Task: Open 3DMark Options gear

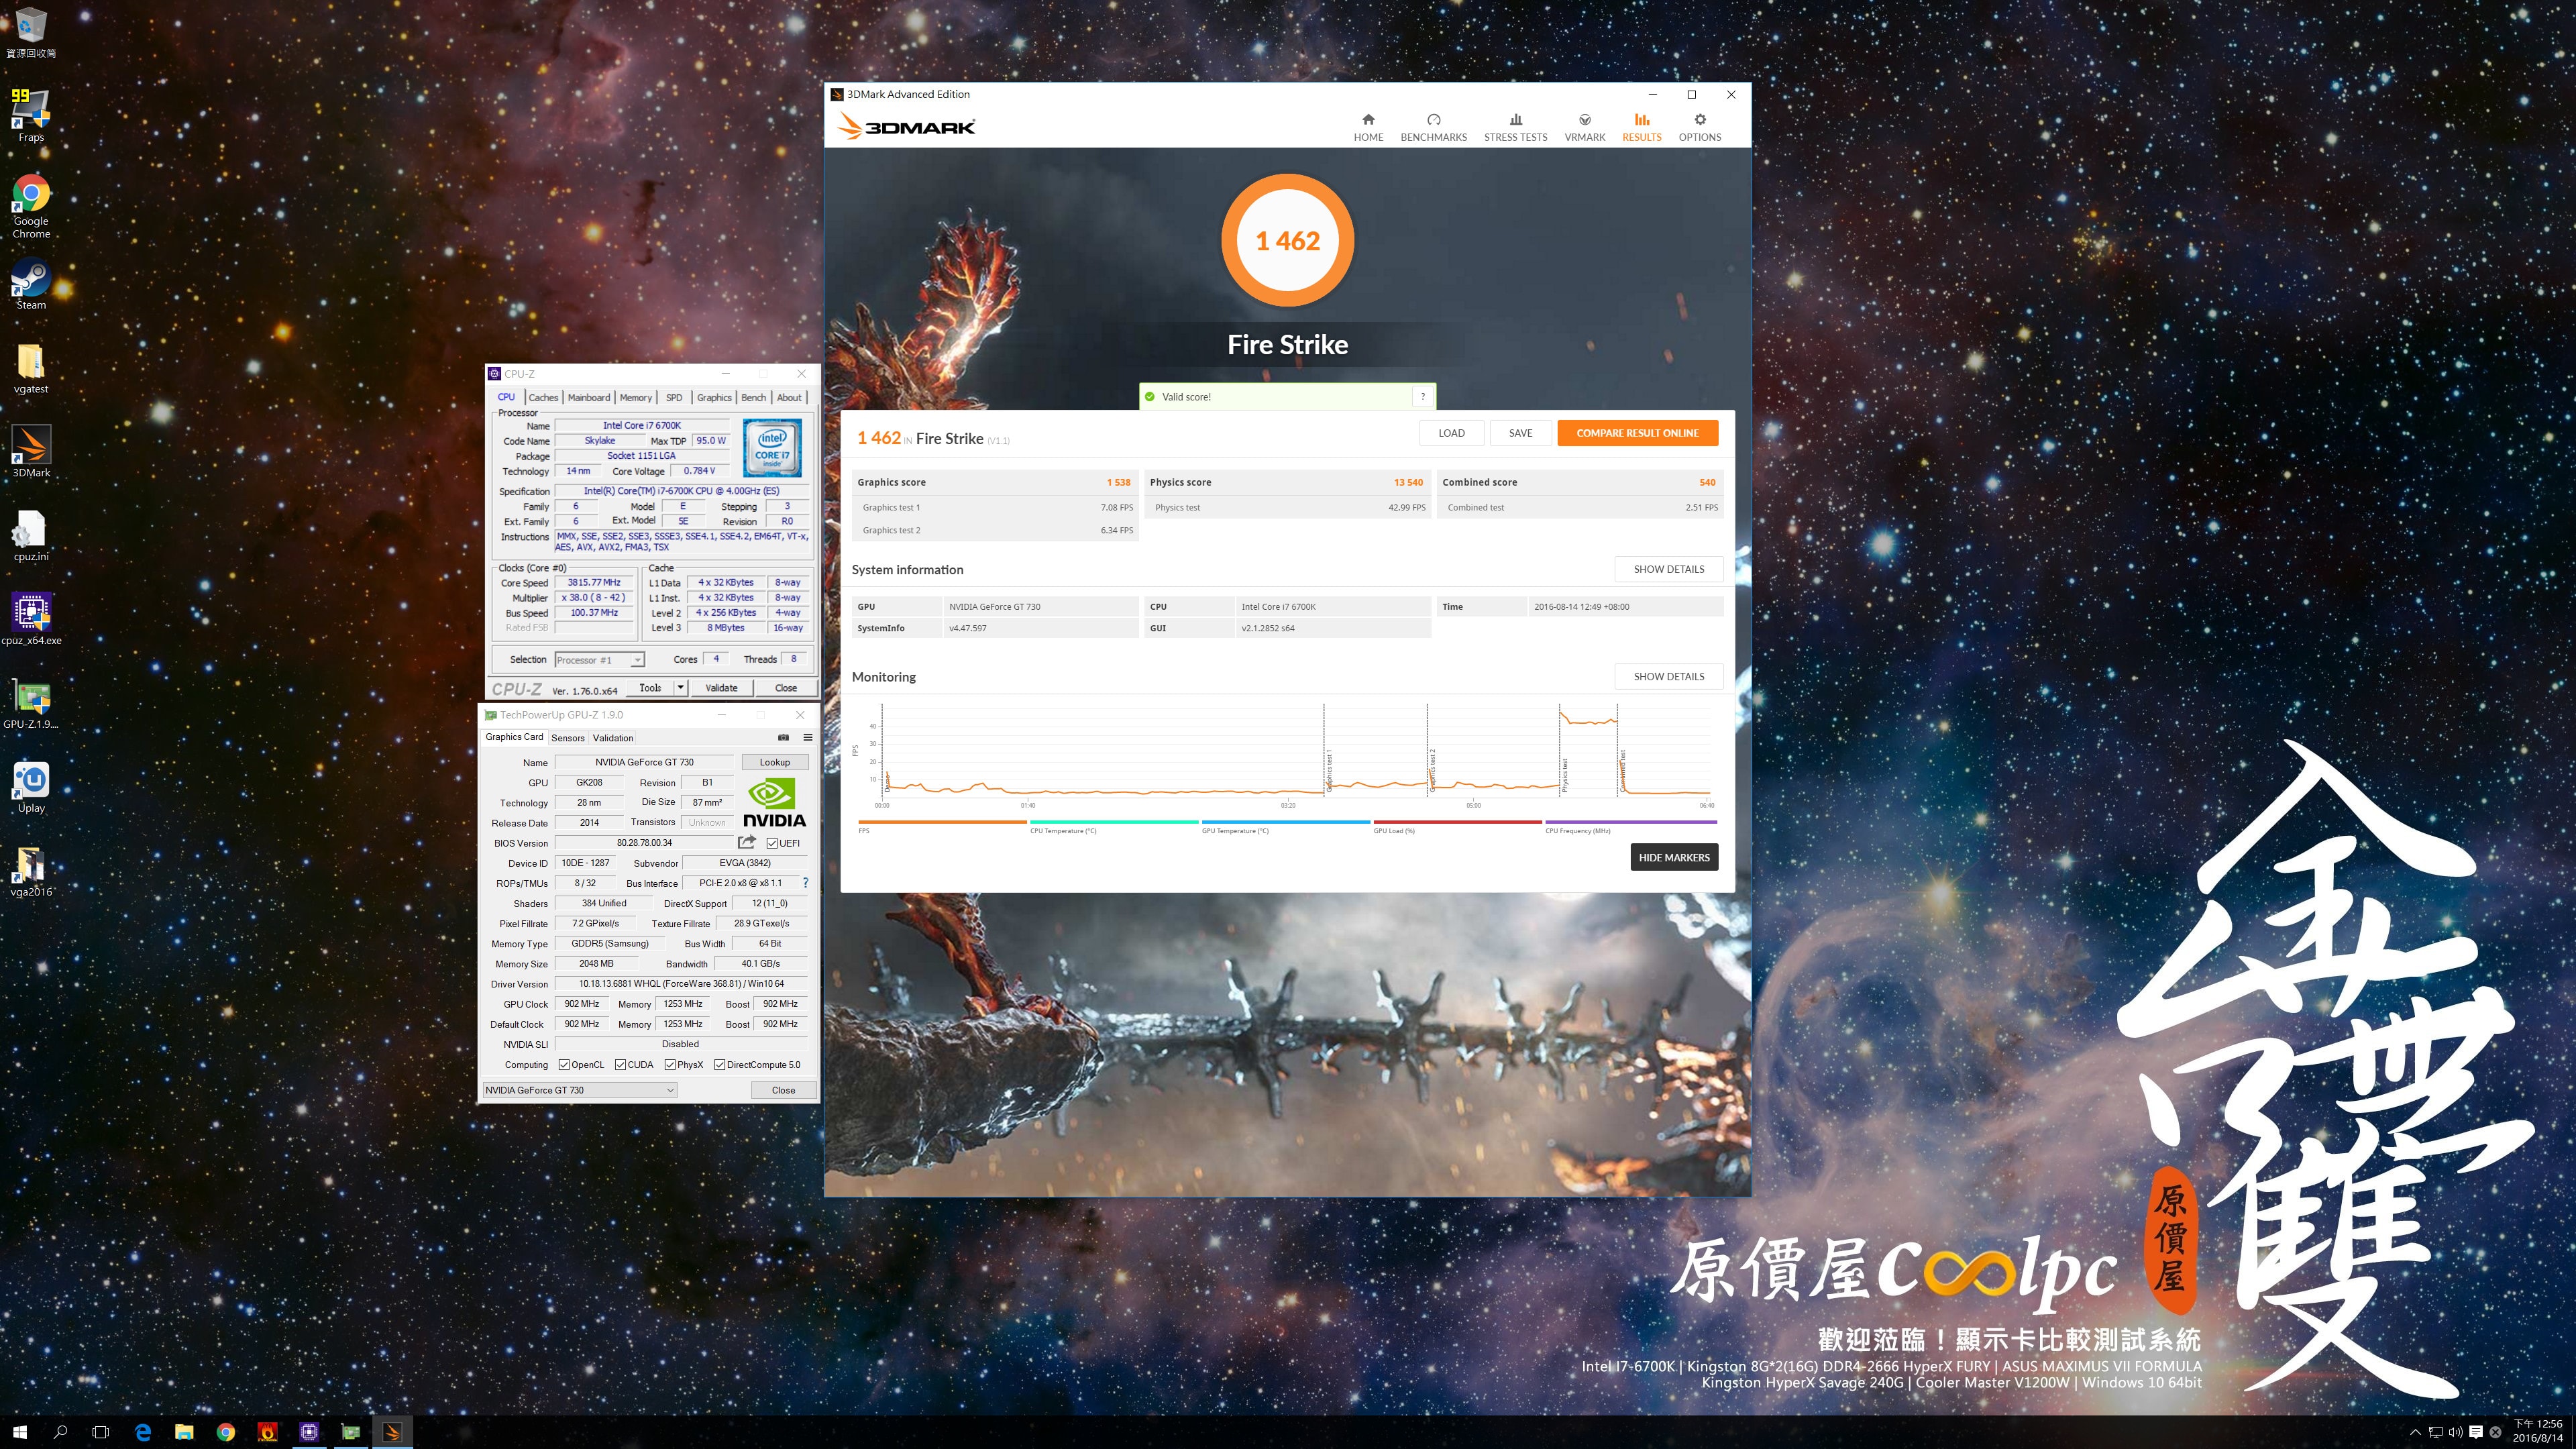Action: (1699, 127)
